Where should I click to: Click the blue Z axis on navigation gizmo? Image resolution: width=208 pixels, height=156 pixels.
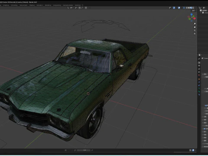192,14
